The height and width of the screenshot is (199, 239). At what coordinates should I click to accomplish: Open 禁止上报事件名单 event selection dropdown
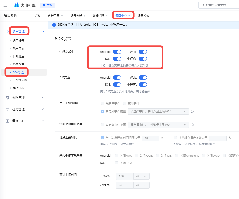click(158, 111)
